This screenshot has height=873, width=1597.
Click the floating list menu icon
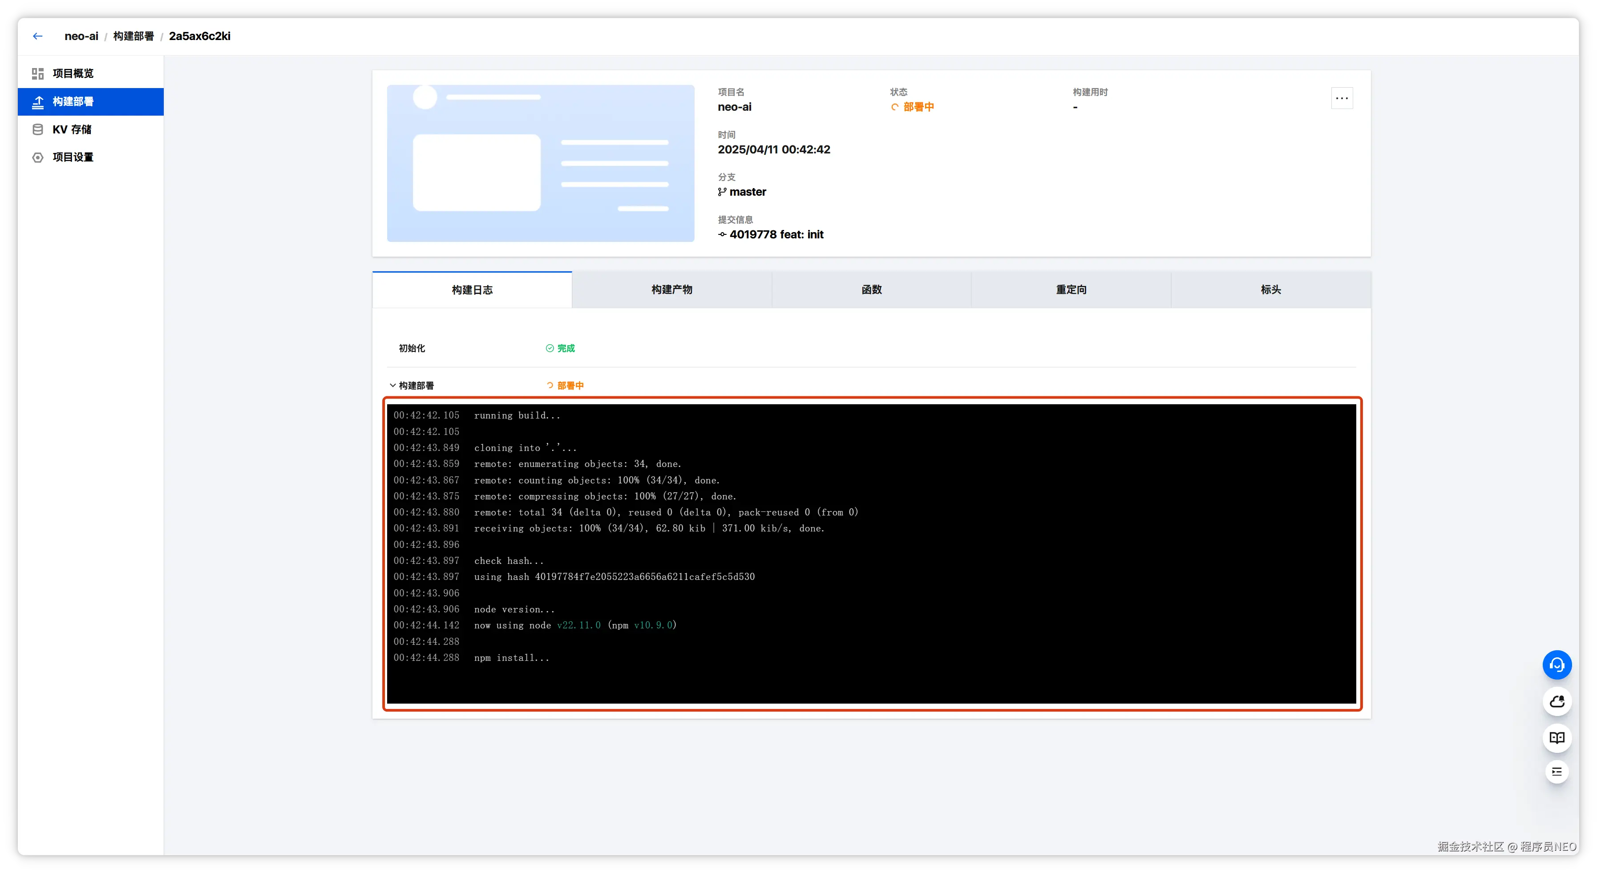pos(1557,772)
